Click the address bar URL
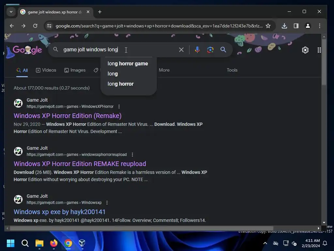This screenshot has width=334, height=251. point(159,26)
